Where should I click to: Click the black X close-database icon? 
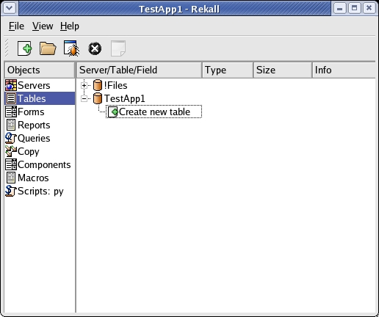pyautogui.click(x=95, y=48)
